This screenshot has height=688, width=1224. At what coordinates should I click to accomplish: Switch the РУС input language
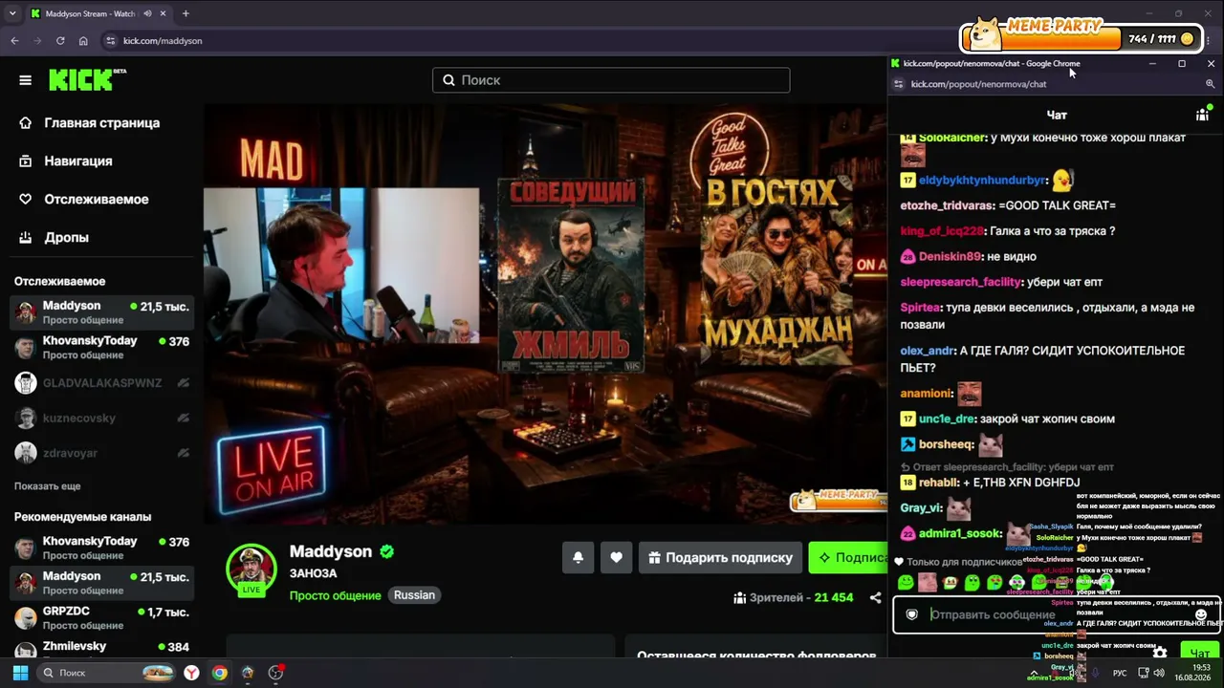(x=1120, y=673)
